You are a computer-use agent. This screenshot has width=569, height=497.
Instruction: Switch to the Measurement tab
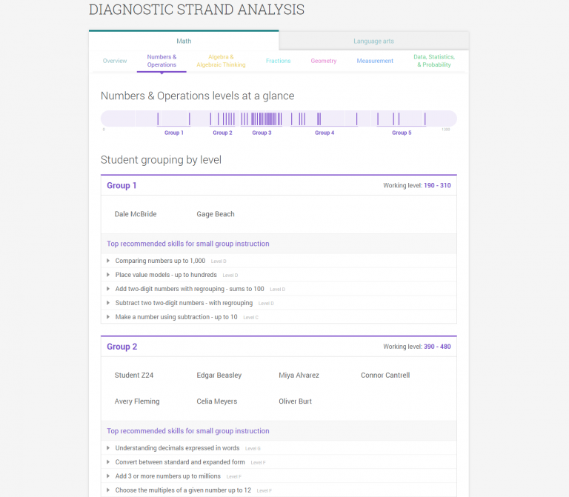pos(375,61)
